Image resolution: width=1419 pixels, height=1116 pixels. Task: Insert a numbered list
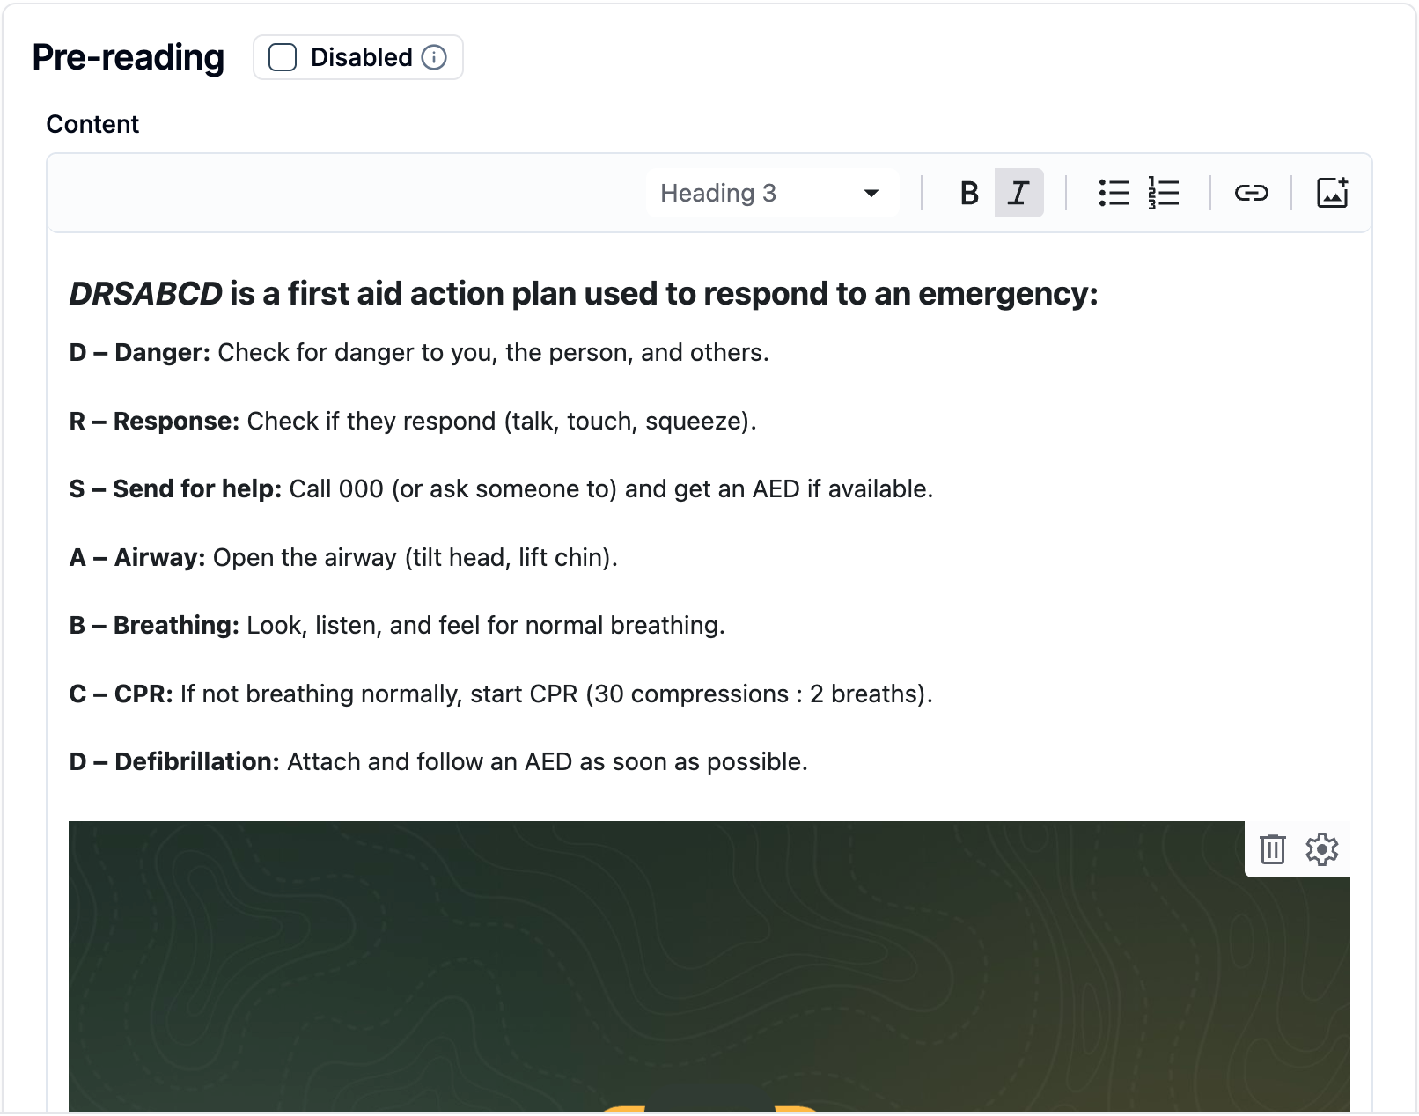(x=1164, y=193)
